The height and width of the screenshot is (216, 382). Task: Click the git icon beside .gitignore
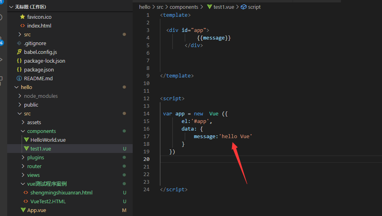(19, 43)
